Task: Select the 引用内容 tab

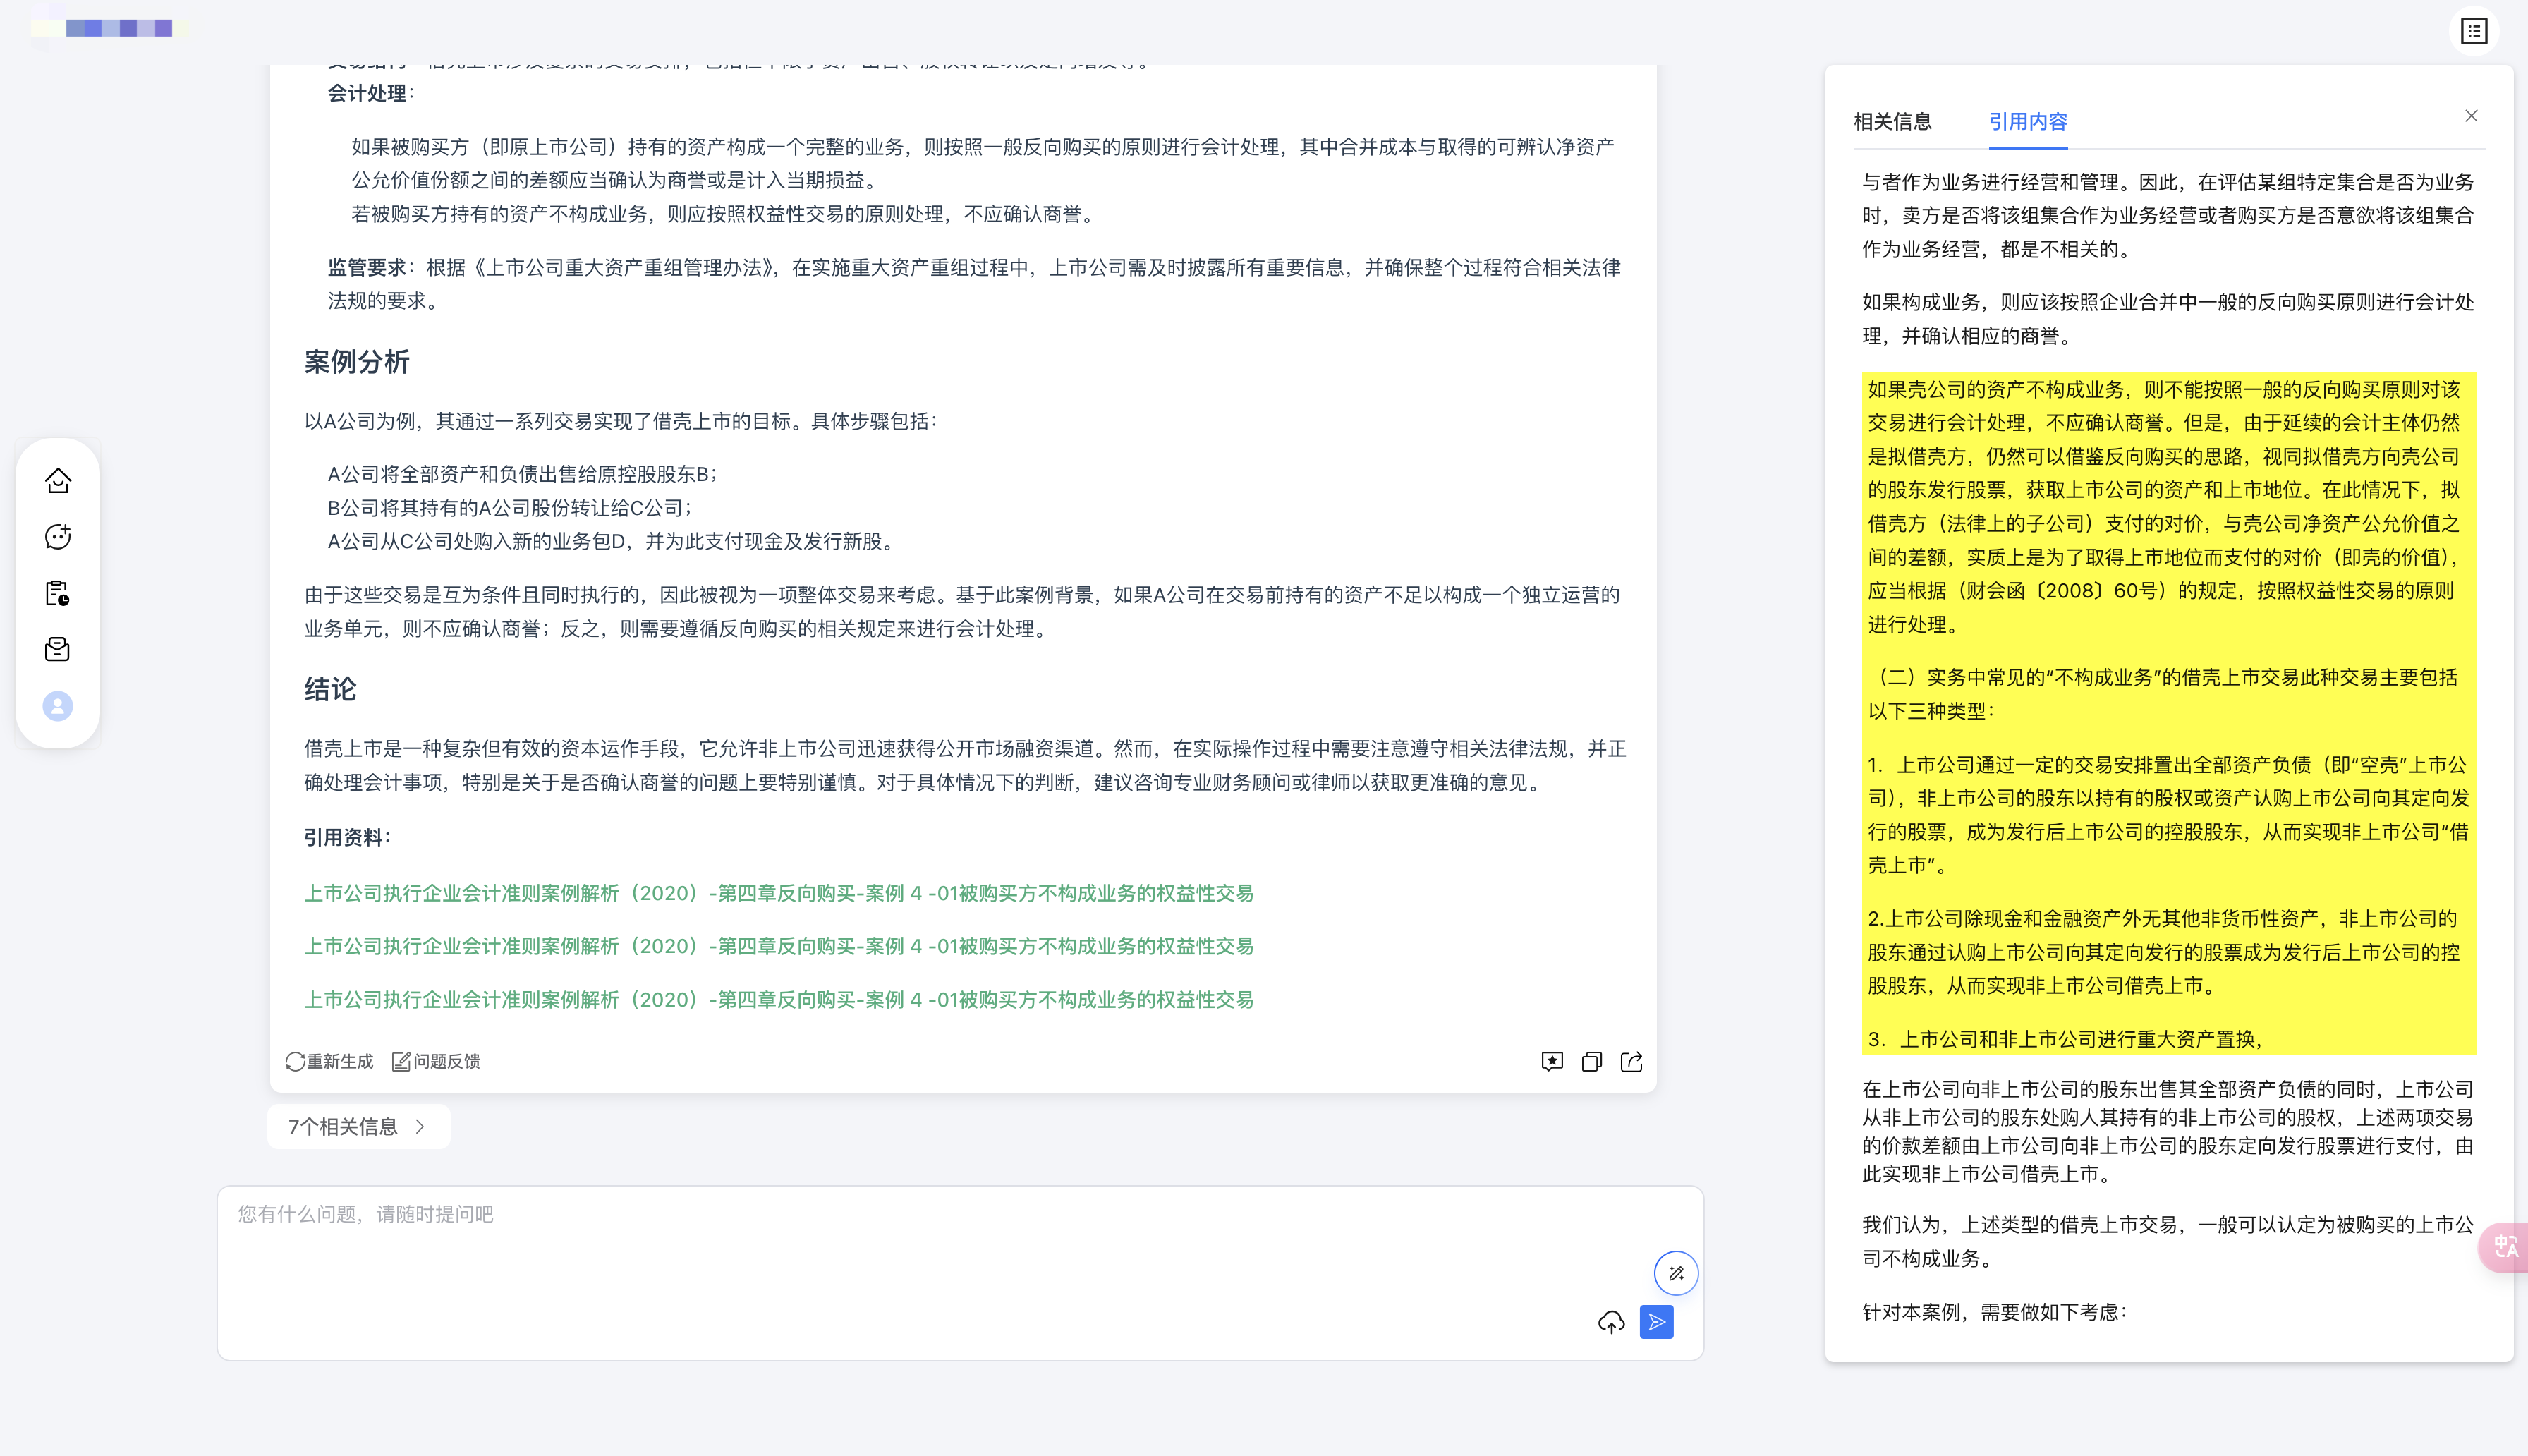Action: click(2027, 122)
